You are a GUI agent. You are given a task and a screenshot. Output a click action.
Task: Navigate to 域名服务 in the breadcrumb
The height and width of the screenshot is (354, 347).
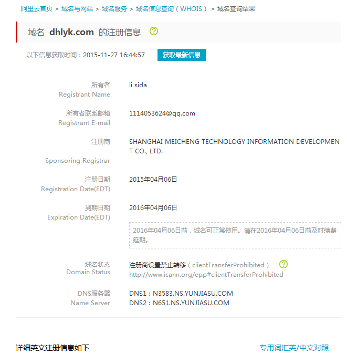tap(114, 9)
